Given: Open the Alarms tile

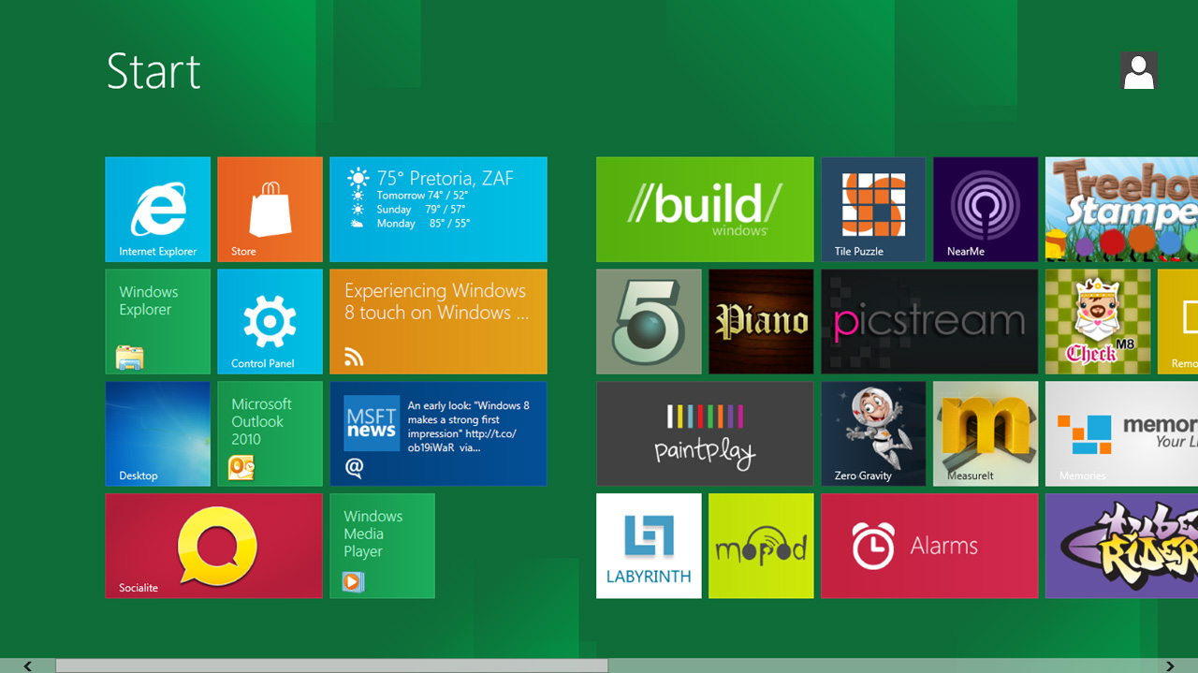Looking at the screenshot, I should tap(929, 546).
